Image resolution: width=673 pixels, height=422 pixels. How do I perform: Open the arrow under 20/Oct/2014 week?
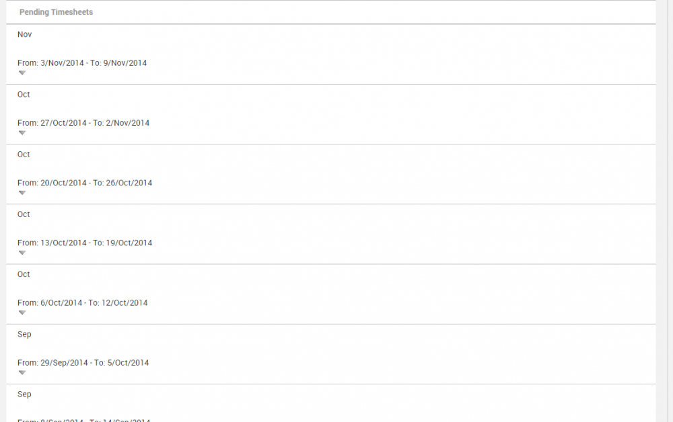coord(22,193)
